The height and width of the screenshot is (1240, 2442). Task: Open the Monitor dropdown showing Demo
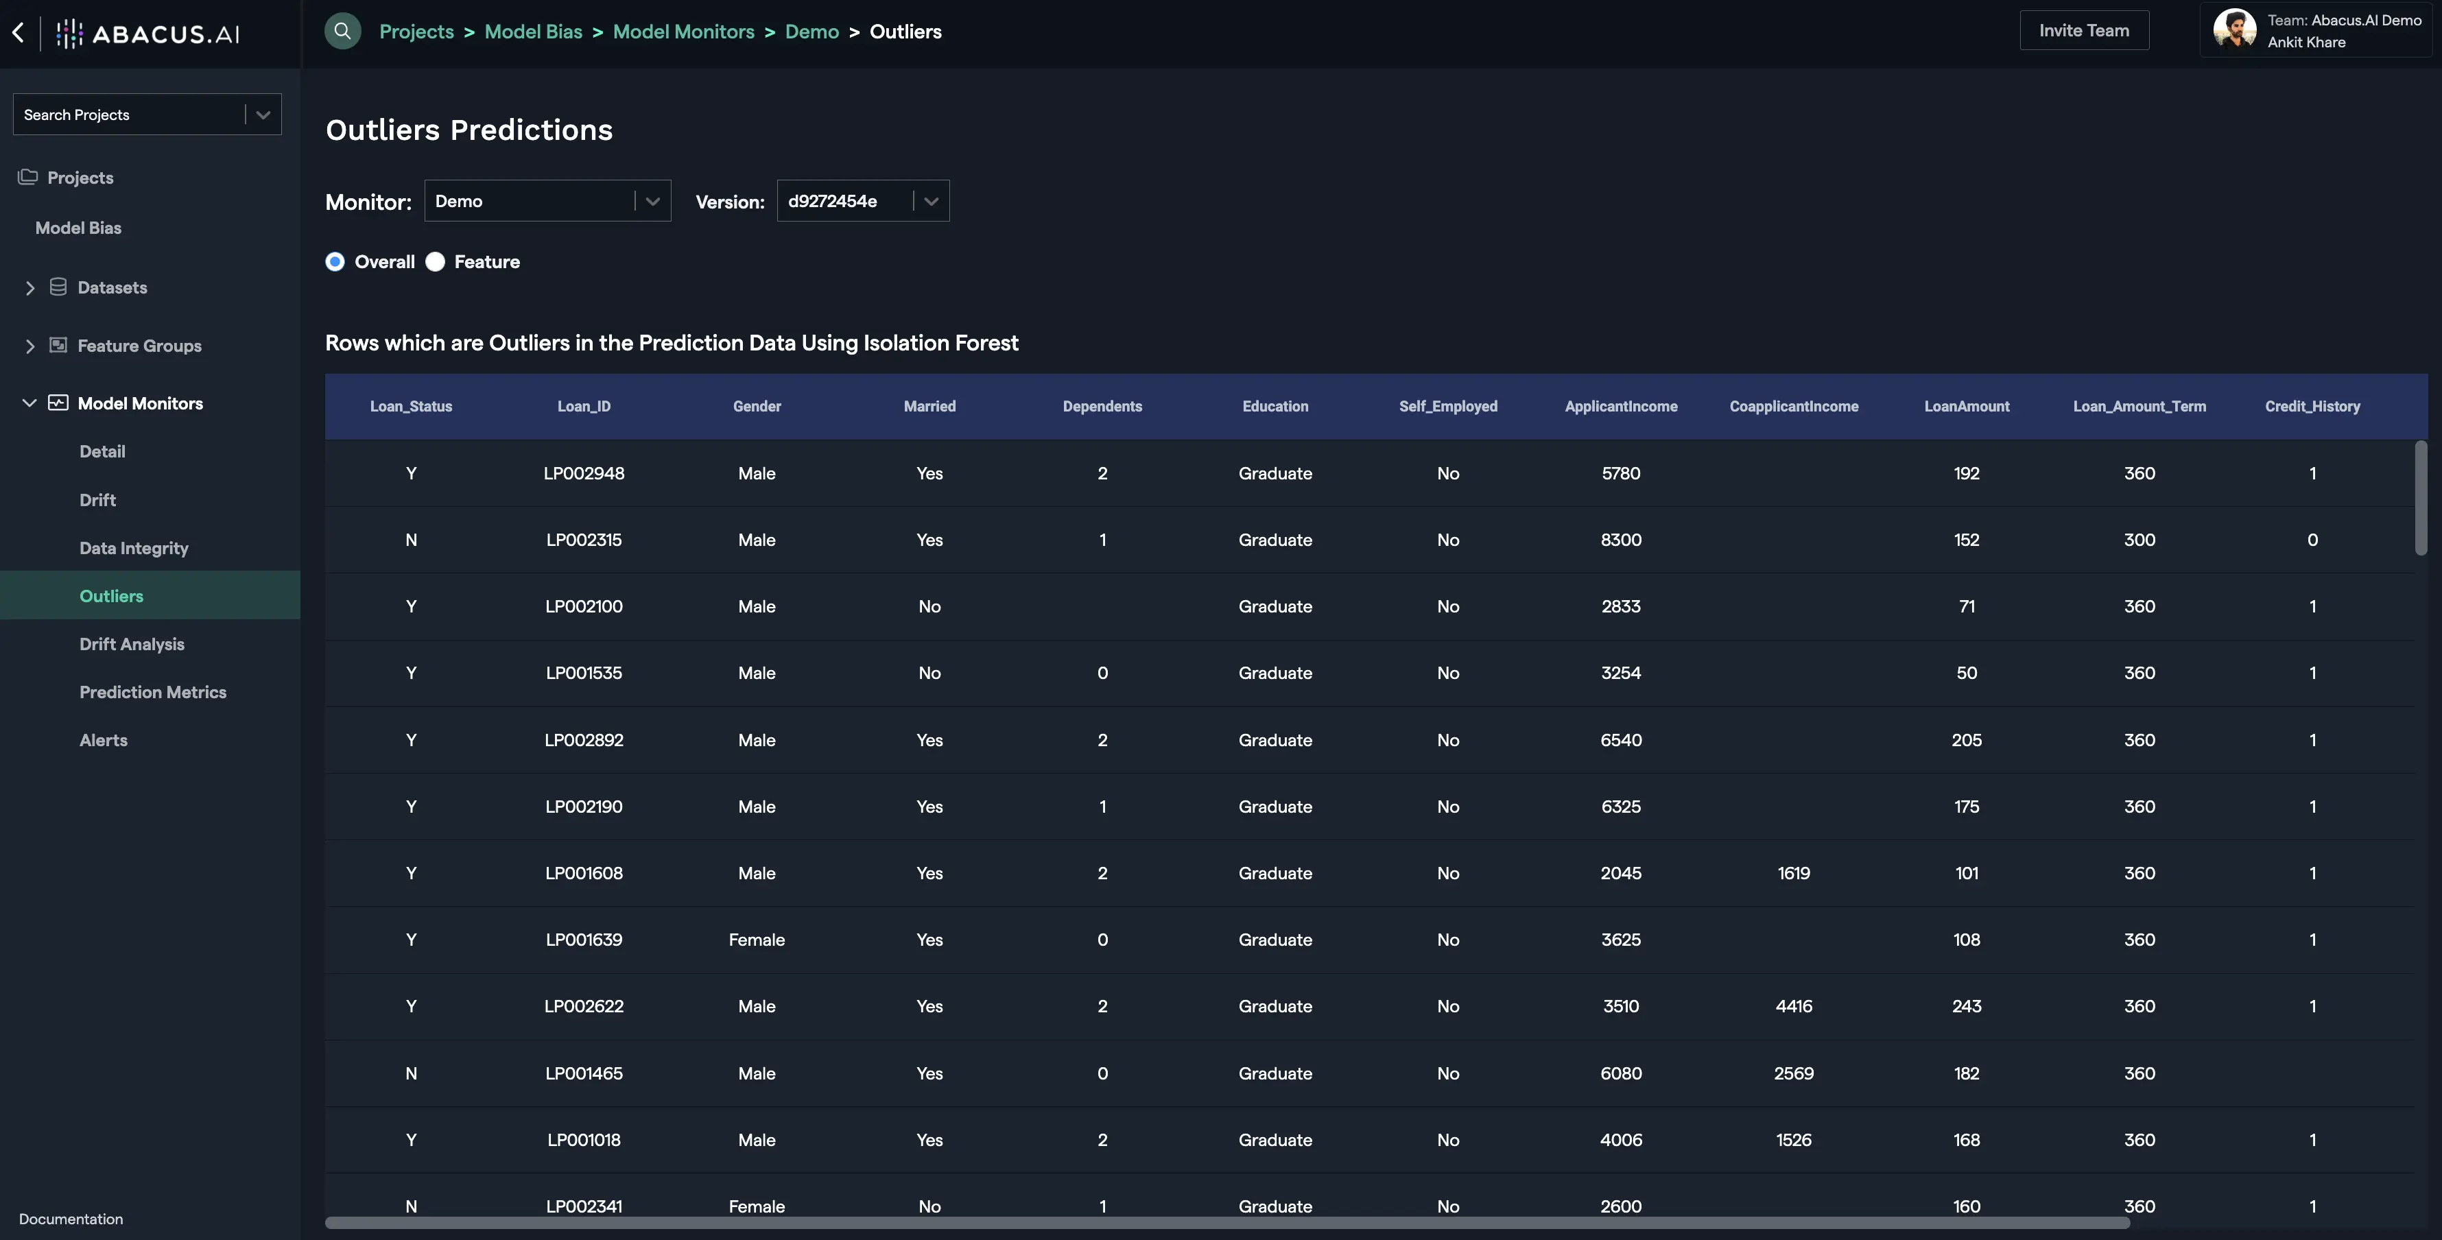pyautogui.click(x=547, y=201)
